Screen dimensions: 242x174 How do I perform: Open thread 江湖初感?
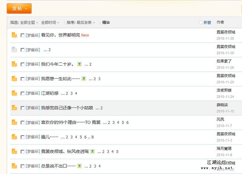(x=50, y=93)
